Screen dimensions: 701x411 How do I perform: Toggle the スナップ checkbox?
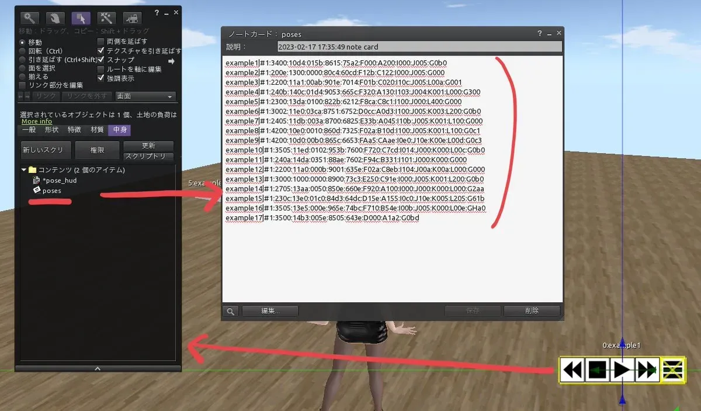[x=101, y=60]
